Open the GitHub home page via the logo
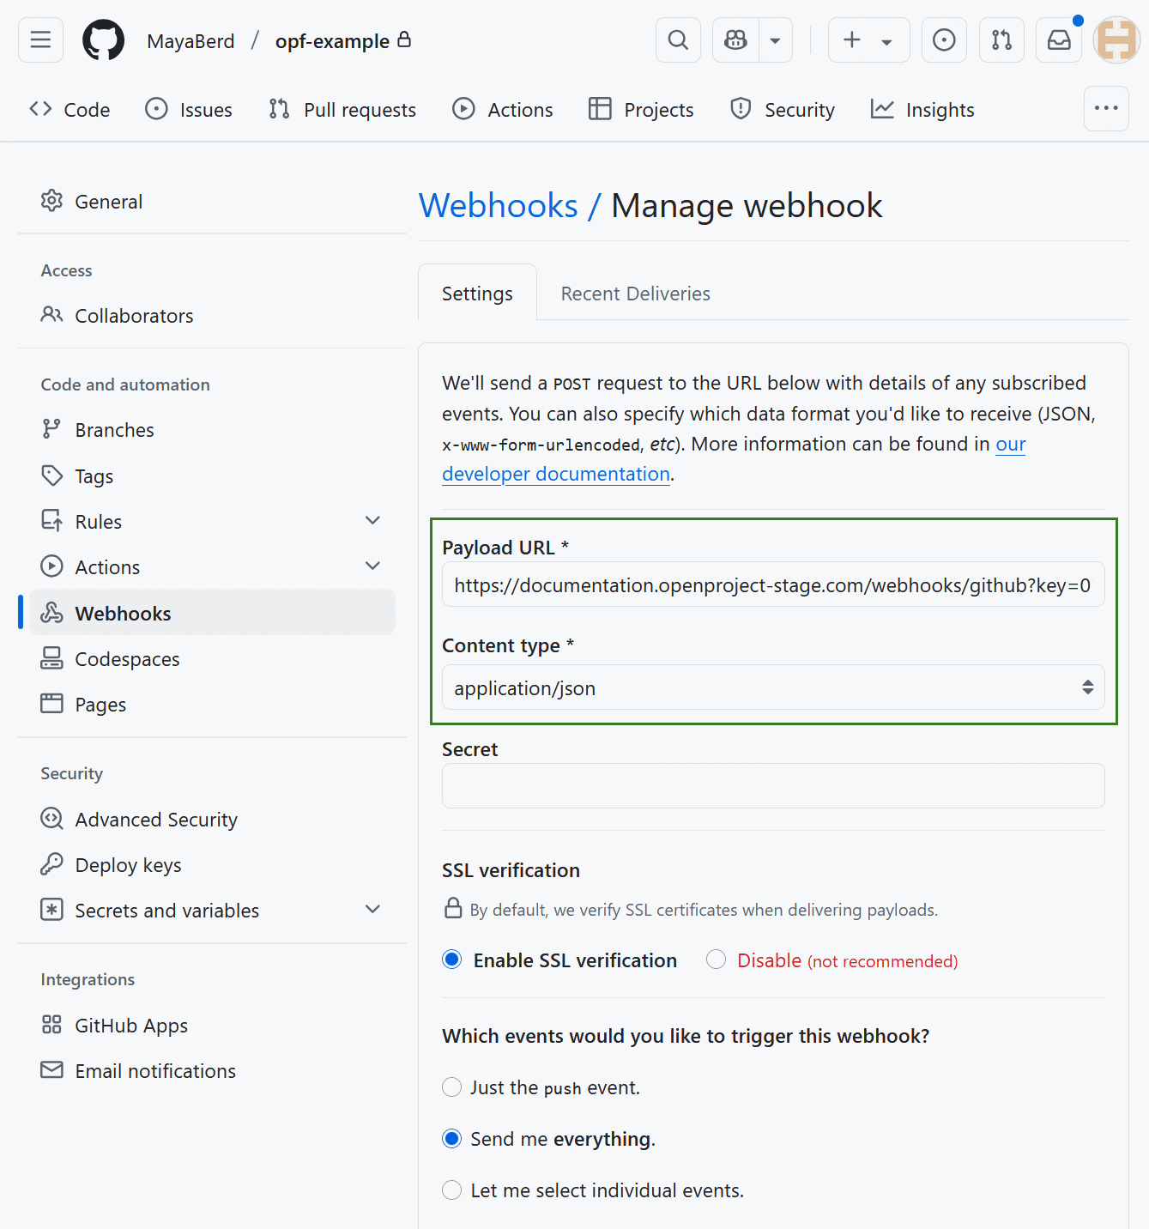The height and width of the screenshot is (1229, 1149). pyautogui.click(x=103, y=39)
